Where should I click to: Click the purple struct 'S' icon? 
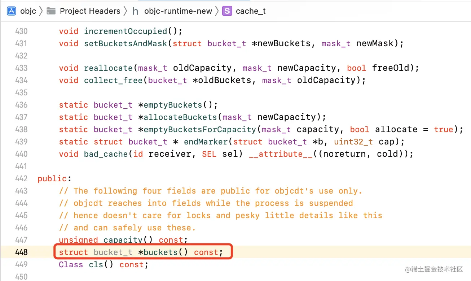(227, 11)
